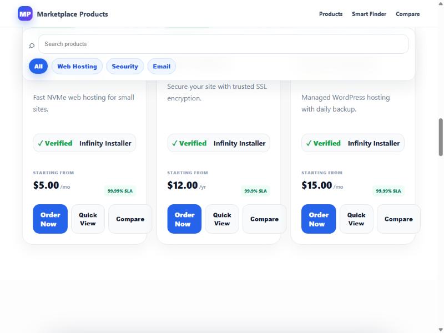Open the Smart Finder nav link
The height and width of the screenshot is (333, 444).
tap(369, 14)
